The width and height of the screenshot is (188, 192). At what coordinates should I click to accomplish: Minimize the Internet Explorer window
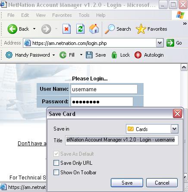point(163,5)
